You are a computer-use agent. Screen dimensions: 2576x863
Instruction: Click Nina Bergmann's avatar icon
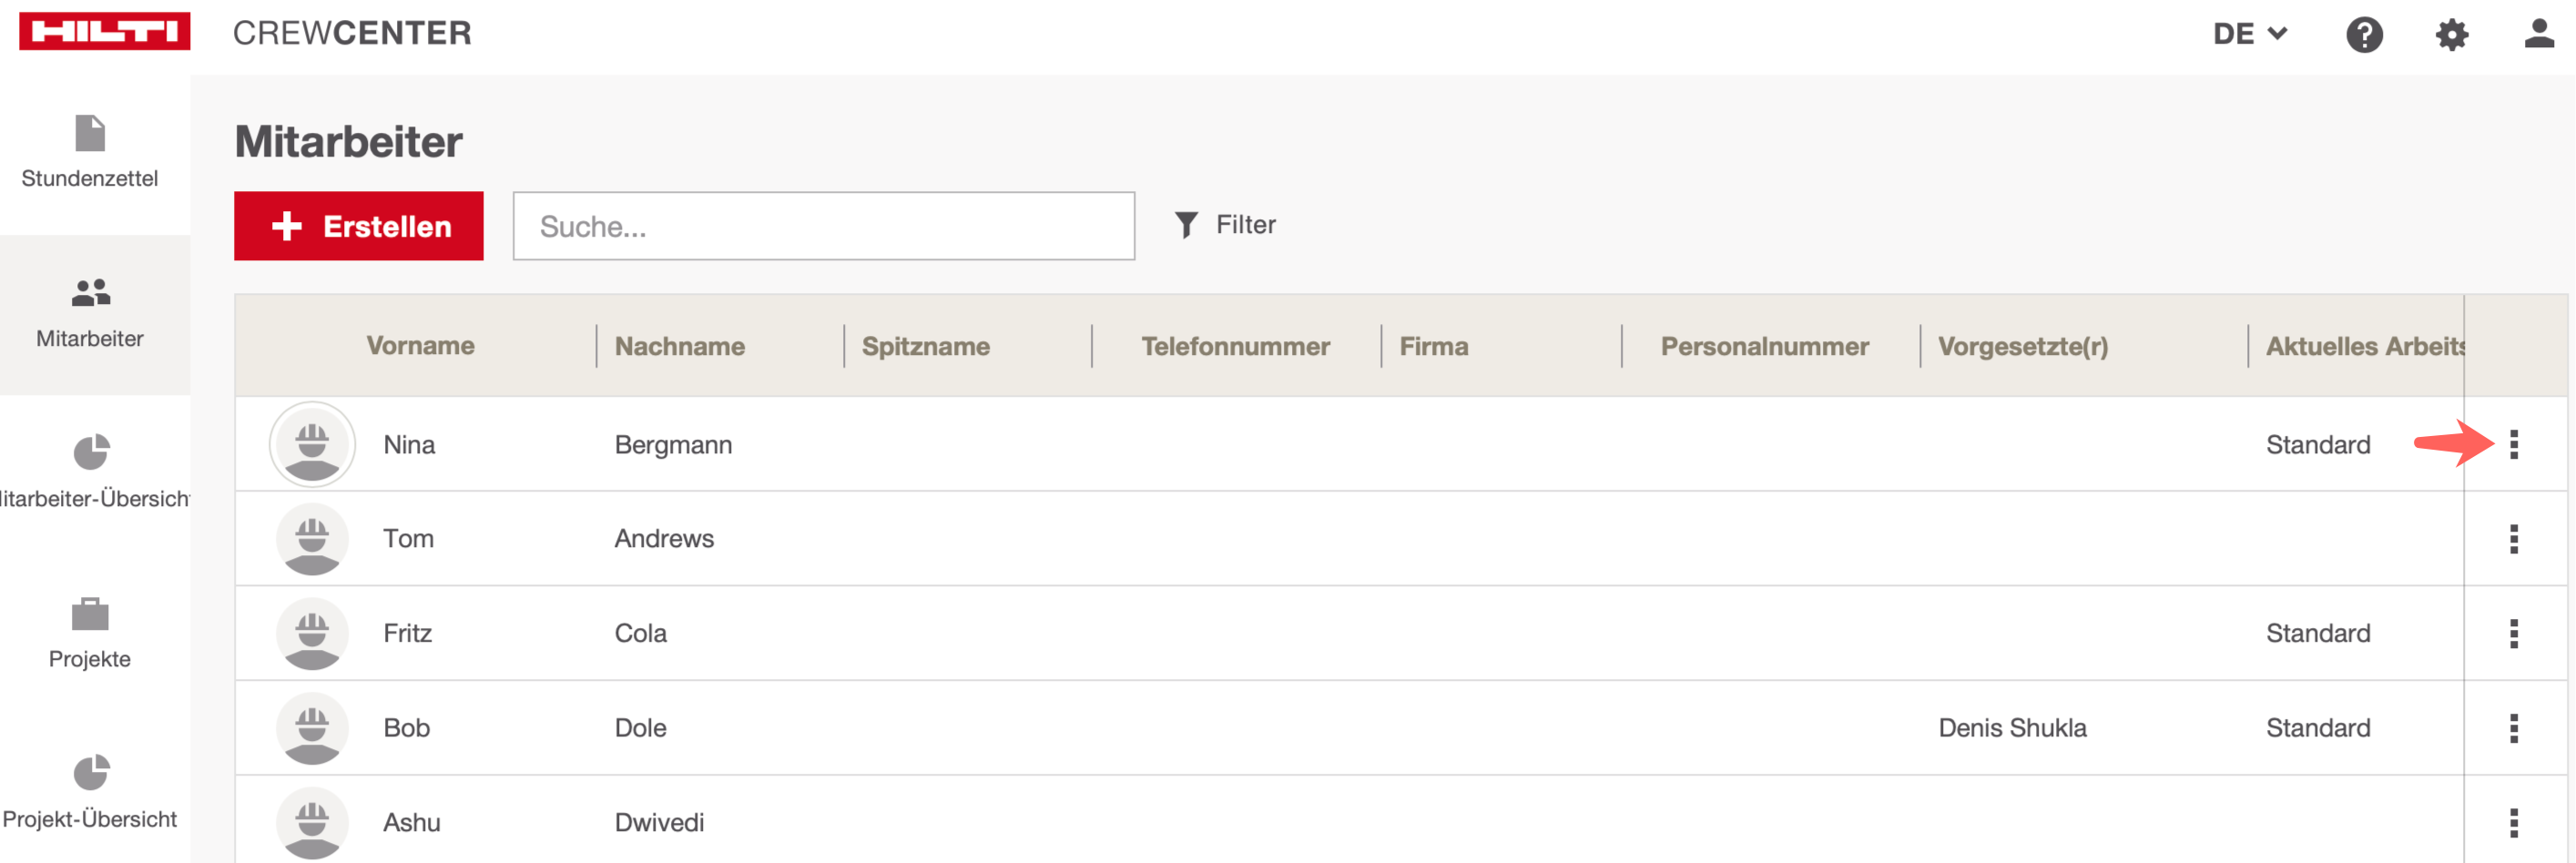[x=312, y=444]
